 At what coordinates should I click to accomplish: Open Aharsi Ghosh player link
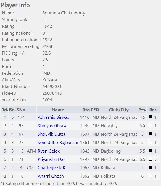coord(51,176)
